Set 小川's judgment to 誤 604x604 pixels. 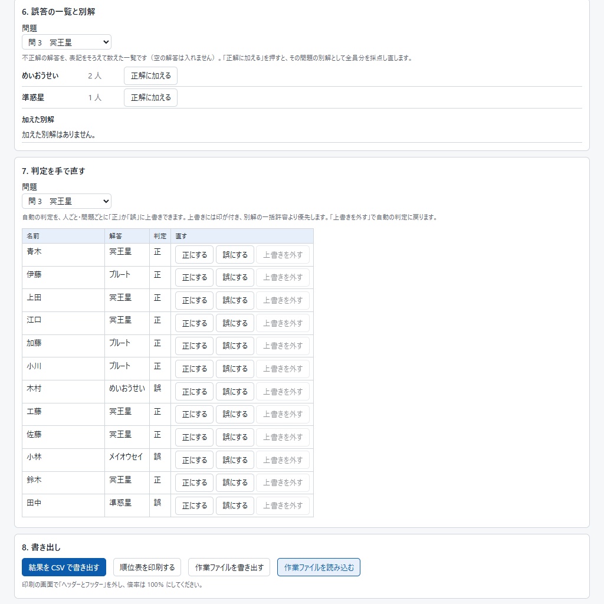pos(235,369)
